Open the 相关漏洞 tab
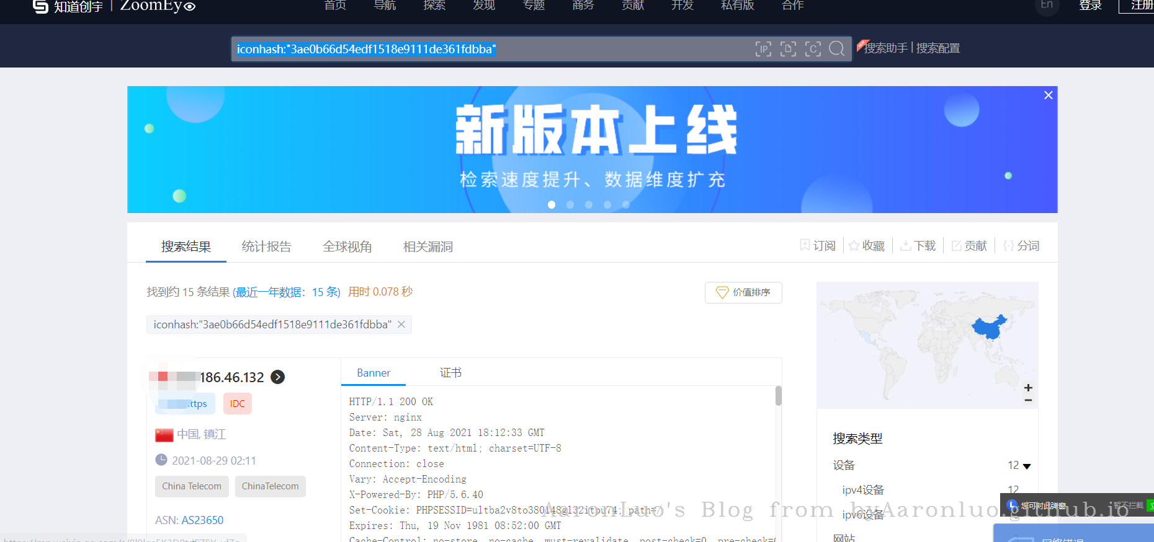The width and height of the screenshot is (1154, 542). [427, 247]
